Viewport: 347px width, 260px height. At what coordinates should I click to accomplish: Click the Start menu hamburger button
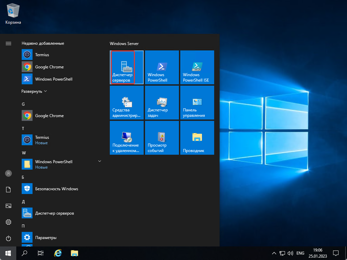(x=8, y=44)
